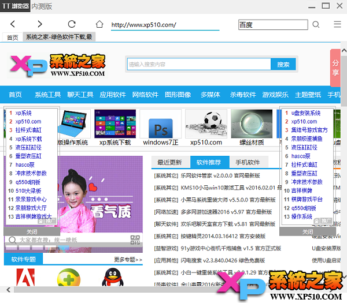Click 亲朋极速捕鱼 in the right ad list
Screen dimensions: 347x303
click(x=307, y=139)
